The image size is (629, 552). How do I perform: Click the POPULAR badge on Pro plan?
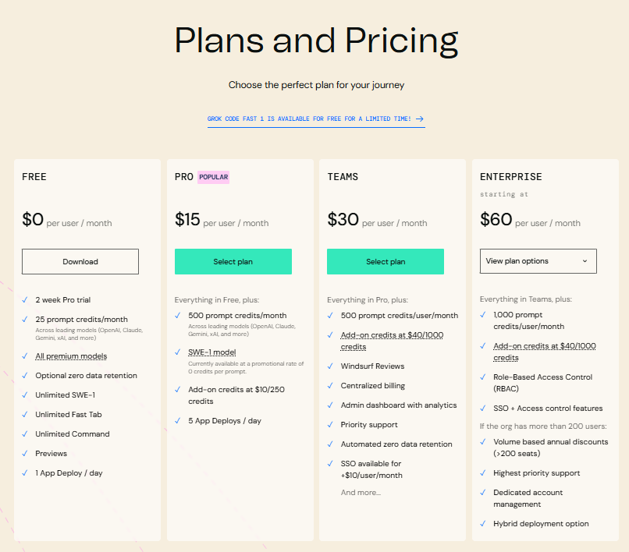click(x=213, y=177)
